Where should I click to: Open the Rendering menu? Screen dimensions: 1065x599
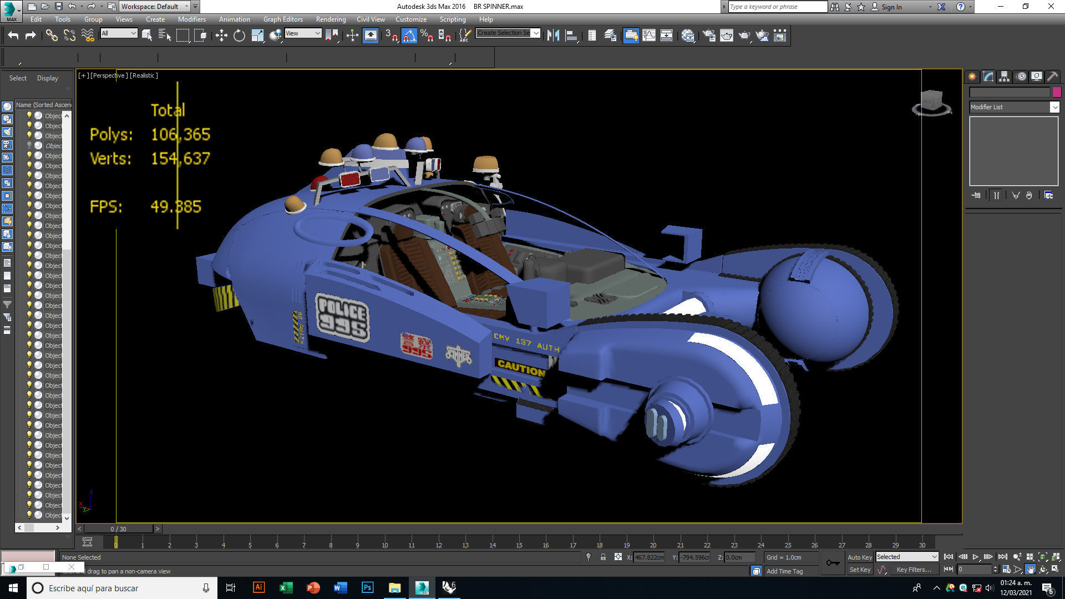(x=331, y=19)
